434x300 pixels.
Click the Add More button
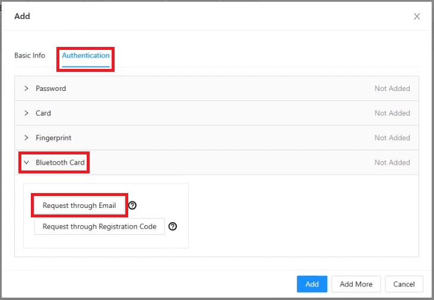(356, 284)
